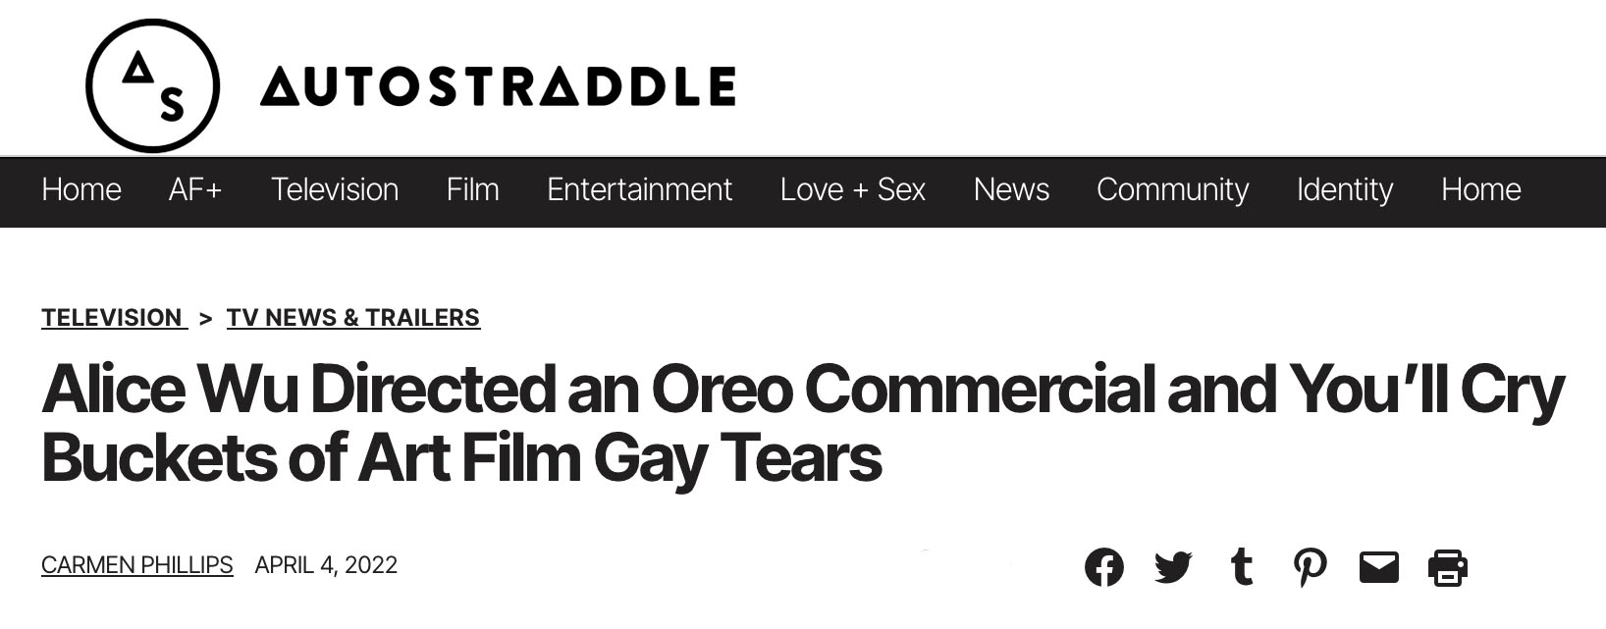Go to Television section in navbar
The height and width of the screenshot is (629, 1606).
pyautogui.click(x=335, y=189)
